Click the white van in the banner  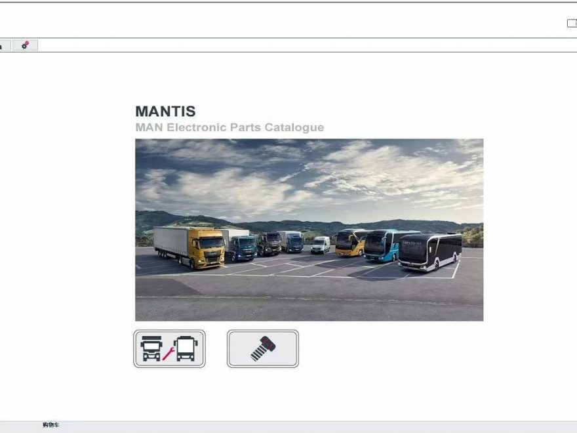(321, 245)
